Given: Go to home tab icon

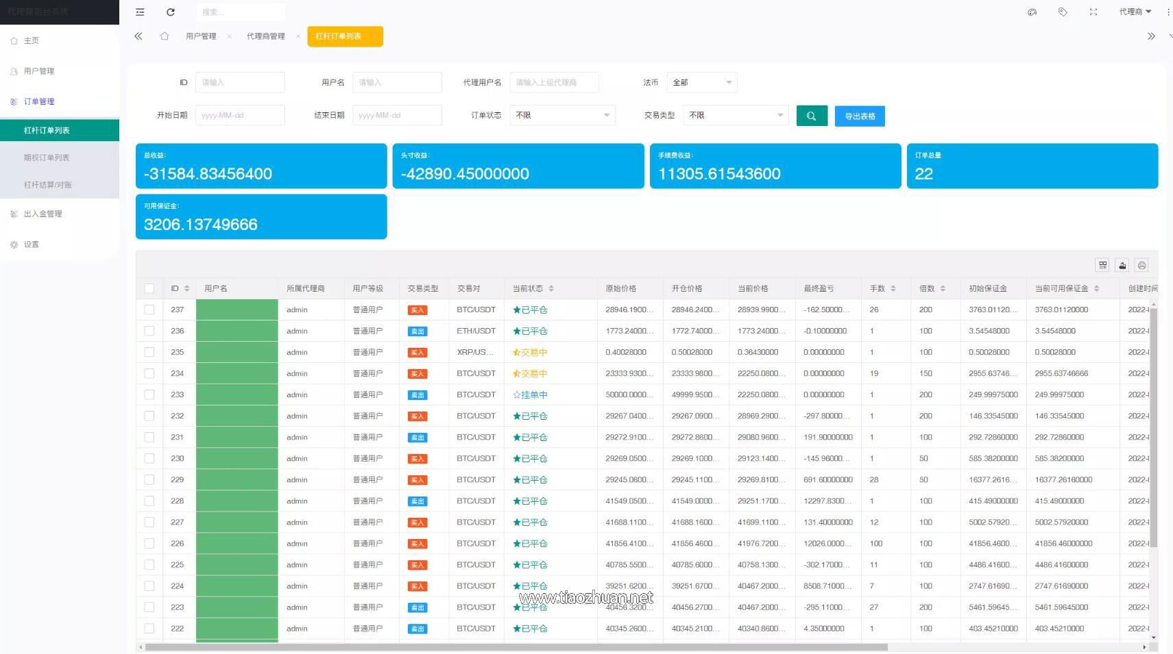Looking at the screenshot, I should click(165, 36).
